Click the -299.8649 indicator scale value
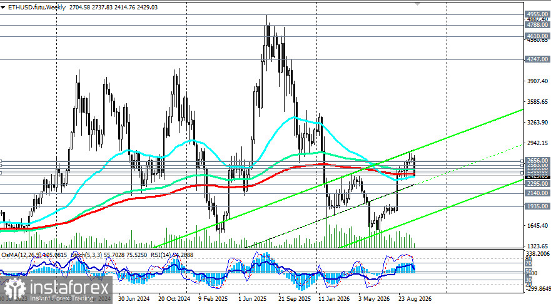Screen dimensions: 551x304 click(537, 288)
